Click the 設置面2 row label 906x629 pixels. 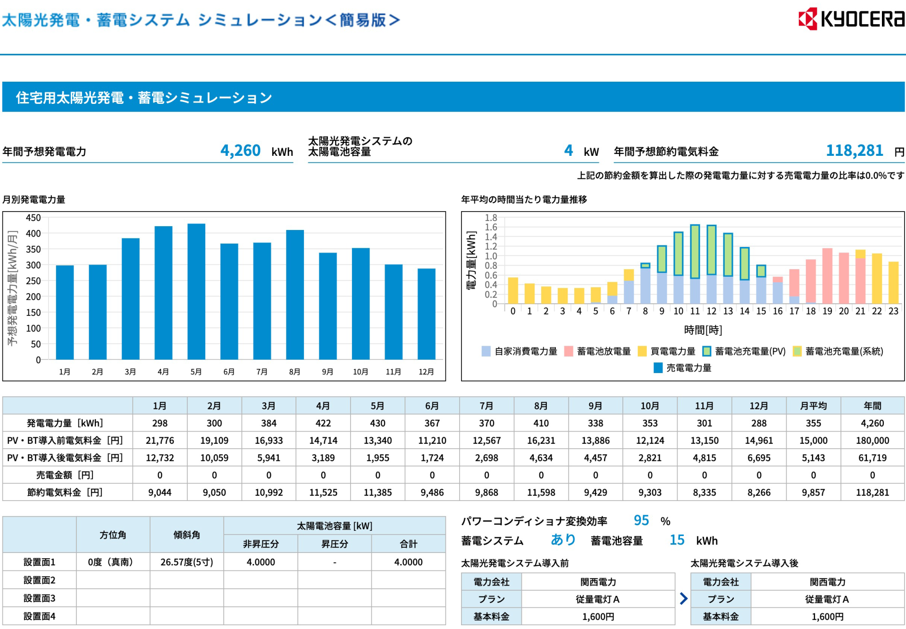click(40, 580)
